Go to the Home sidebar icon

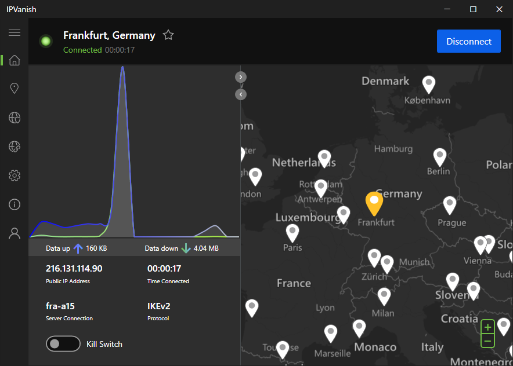[15, 60]
